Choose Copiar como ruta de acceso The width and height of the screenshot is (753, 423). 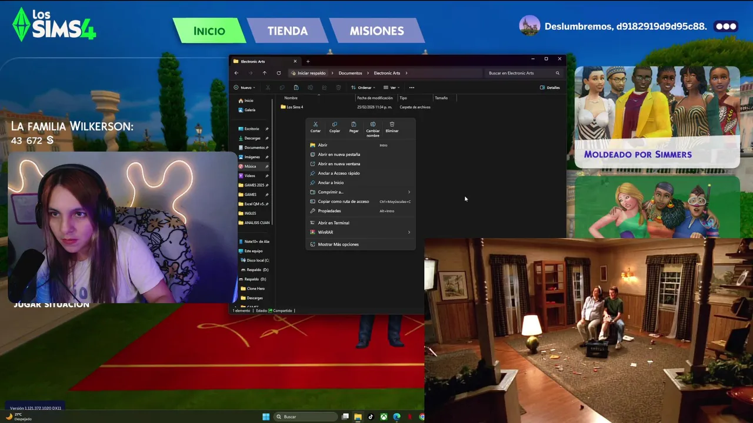(x=360, y=202)
